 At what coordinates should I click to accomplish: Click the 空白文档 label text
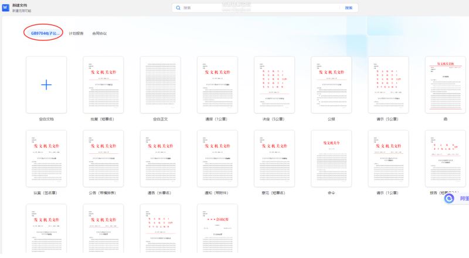click(x=46, y=119)
